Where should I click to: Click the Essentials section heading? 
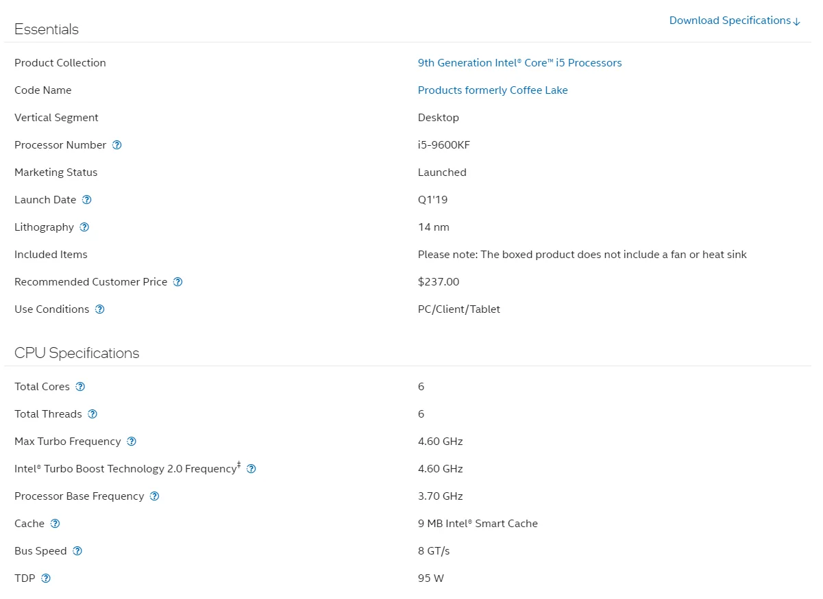pyautogui.click(x=47, y=29)
